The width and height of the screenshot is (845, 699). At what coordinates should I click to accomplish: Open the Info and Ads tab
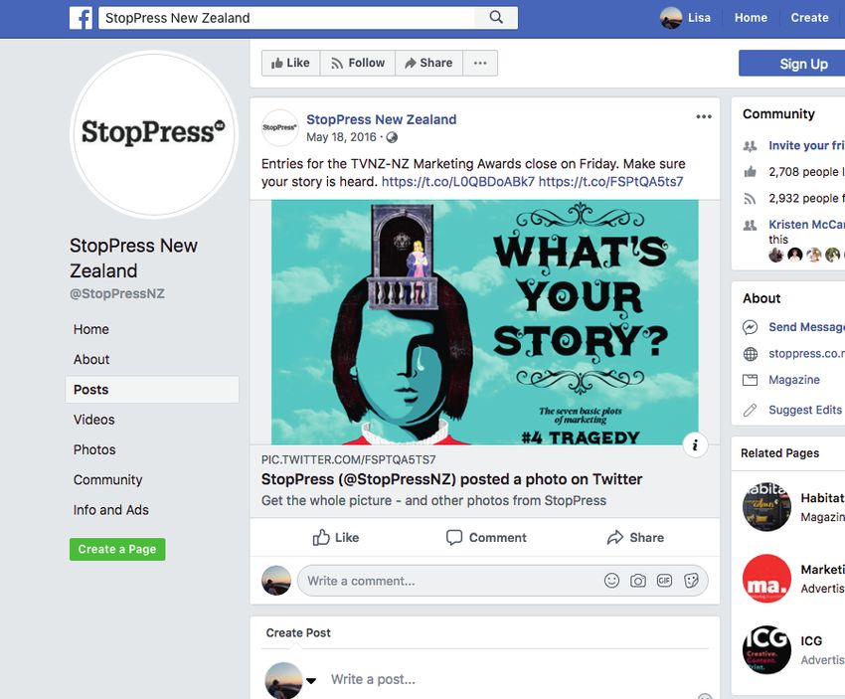(x=111, y=510)
